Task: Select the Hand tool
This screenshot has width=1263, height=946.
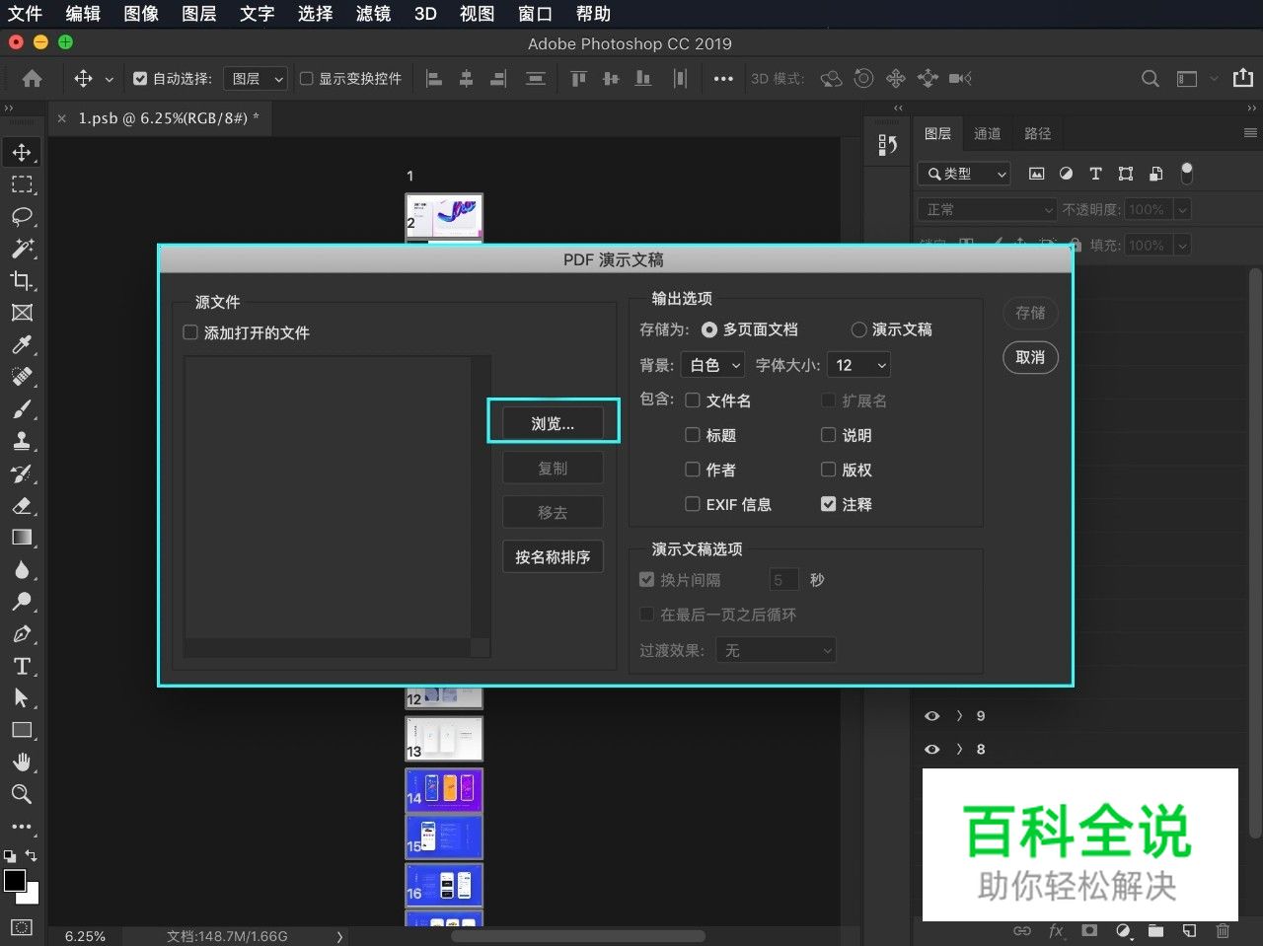Action: (x=22, y=761)
